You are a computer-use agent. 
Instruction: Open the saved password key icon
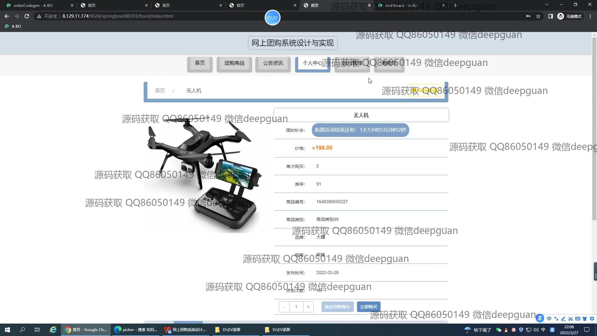click(528, 16)
